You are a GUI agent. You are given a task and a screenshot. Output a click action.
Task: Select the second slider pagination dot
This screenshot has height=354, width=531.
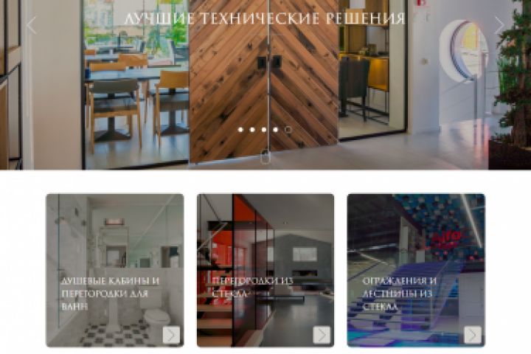pos(252,129)
